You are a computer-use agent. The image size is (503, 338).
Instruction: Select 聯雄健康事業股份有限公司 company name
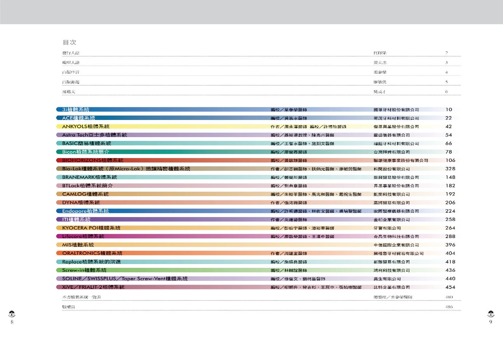(401, 161)
